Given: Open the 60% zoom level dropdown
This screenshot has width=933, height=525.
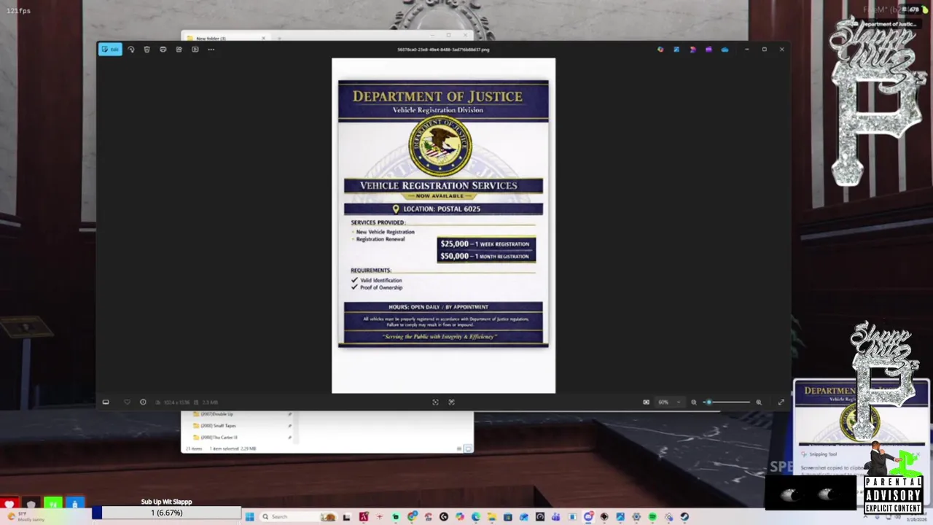Looking at the screenshot, I should (x=669, y=402).
